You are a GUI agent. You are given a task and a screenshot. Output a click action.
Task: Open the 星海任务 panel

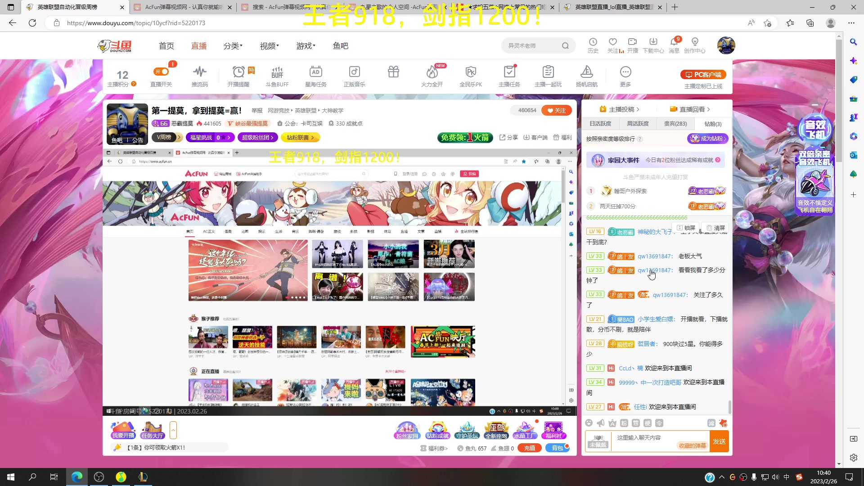pos(315,76)
